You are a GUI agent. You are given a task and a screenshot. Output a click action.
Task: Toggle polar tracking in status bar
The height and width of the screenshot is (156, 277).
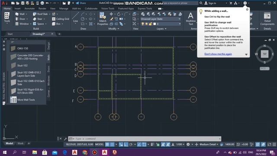[131, 144]
